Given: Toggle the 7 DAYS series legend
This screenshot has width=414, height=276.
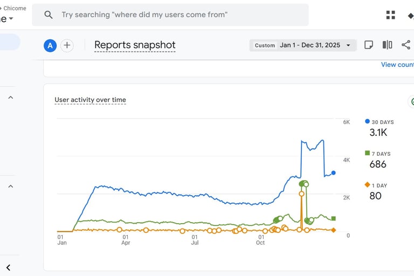Looking at the screenshot, I should 380,154.
